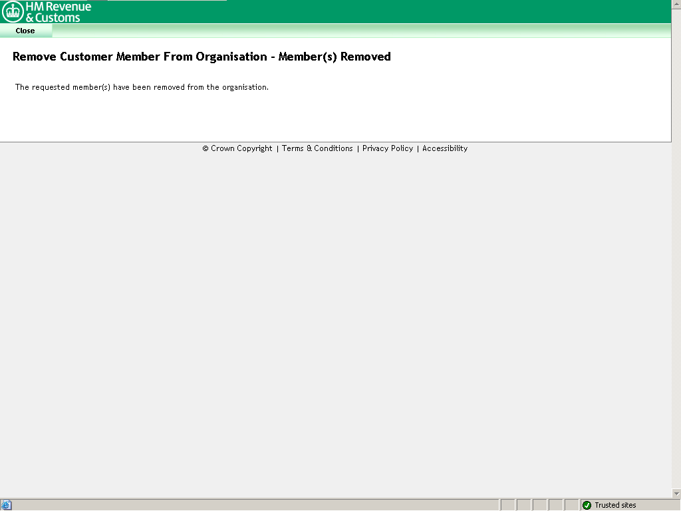
Task: Open the Accessibility link
Action: pos(445,148)
